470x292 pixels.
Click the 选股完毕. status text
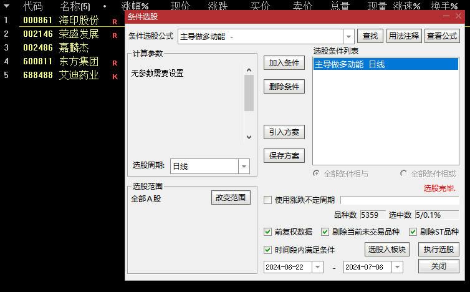coord(439,188)
